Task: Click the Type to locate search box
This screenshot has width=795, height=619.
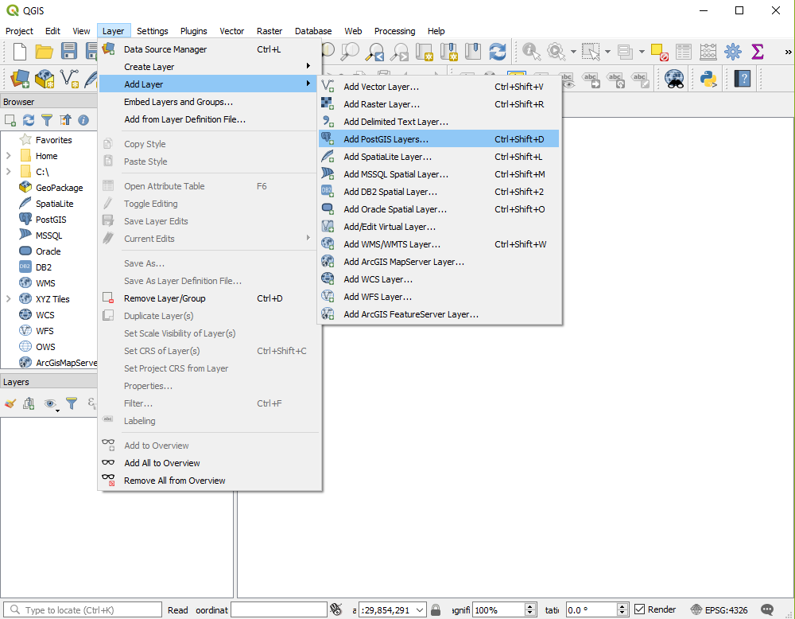Action: pos(83,610)
